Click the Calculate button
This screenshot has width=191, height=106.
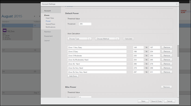pyautogui.click(x=129, y=39)
